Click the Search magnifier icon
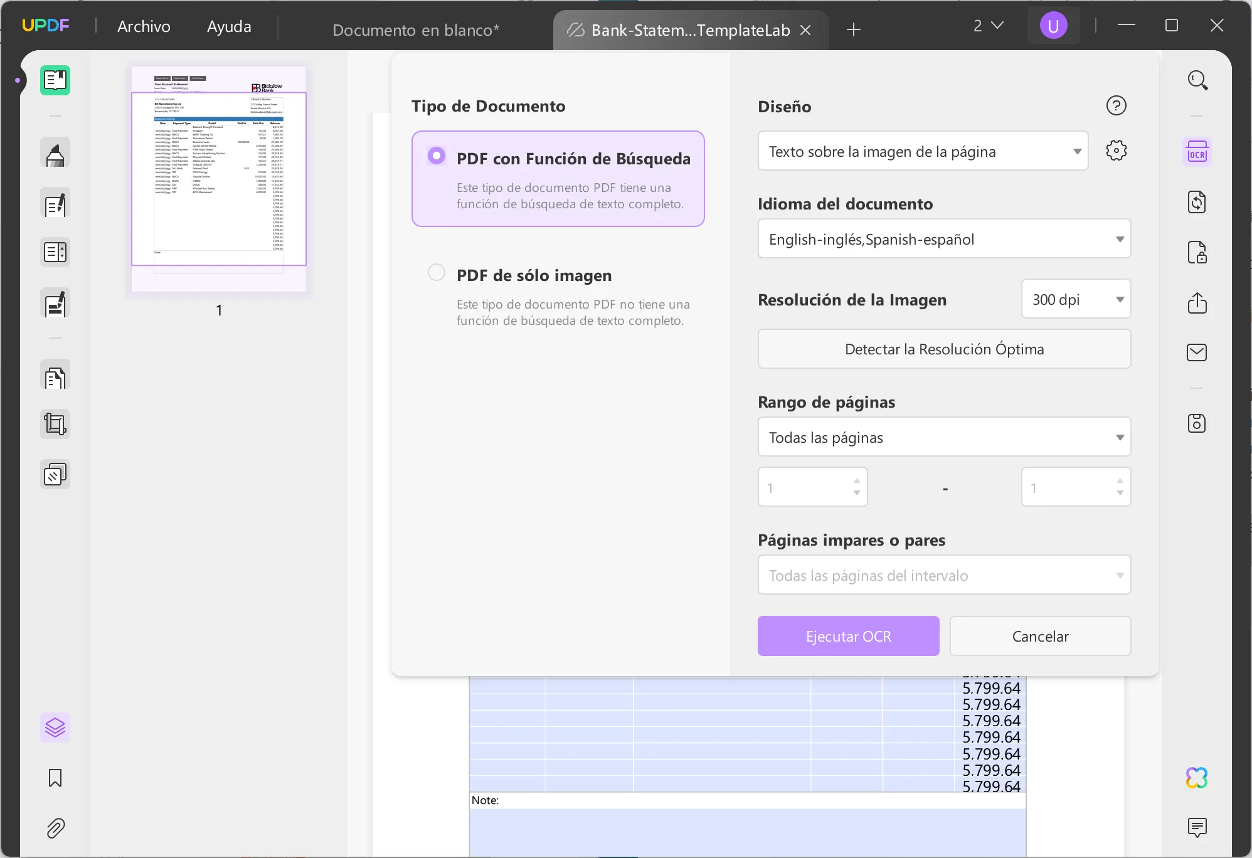1252x858 pixels. click(x=1197, y=80)
